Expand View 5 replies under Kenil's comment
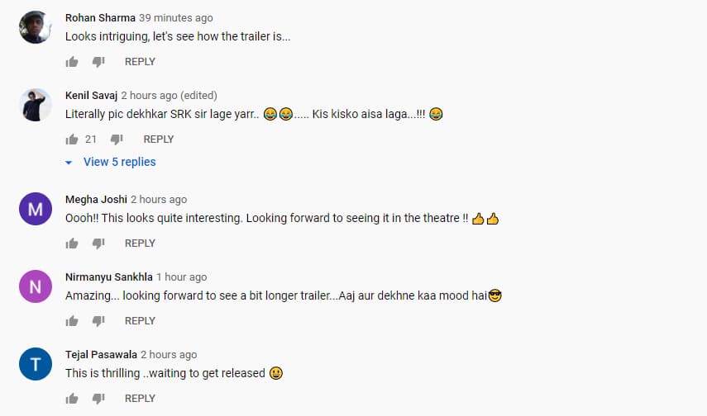This screenshot has width=707, height=416. tap(119, 162)
